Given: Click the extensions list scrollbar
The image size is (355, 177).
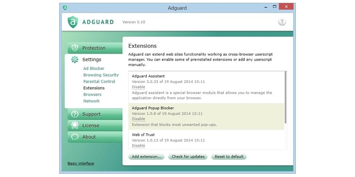Looking at the screenshot, I should coord(286,97).
